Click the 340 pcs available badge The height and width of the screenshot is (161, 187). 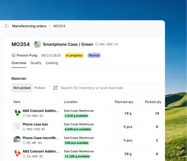click(x=77, y=143)
